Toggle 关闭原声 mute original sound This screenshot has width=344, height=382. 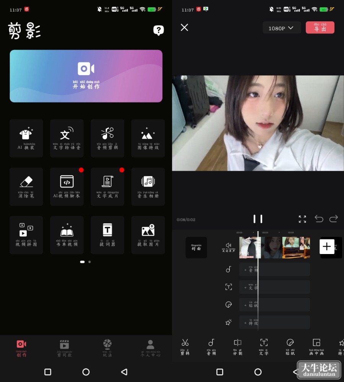(229, 247)
